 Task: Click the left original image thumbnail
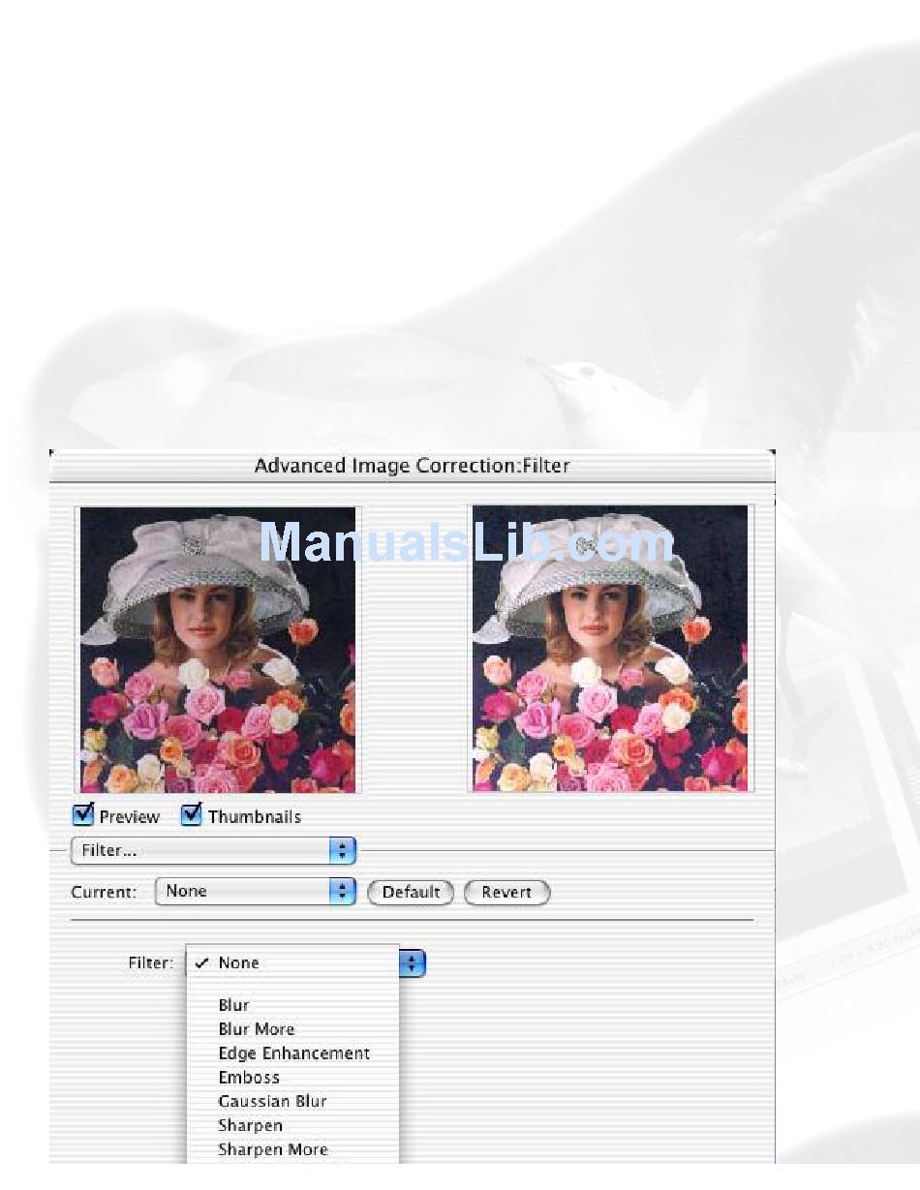(217, 649)
